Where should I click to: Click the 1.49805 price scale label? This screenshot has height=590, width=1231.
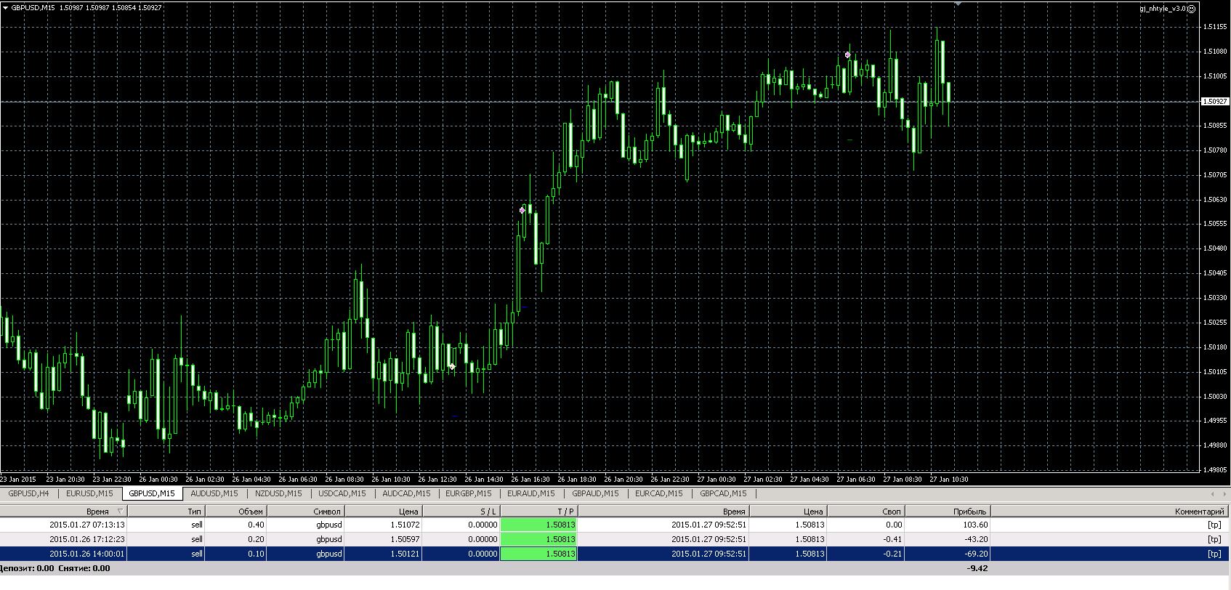(x=1216, y=470)
